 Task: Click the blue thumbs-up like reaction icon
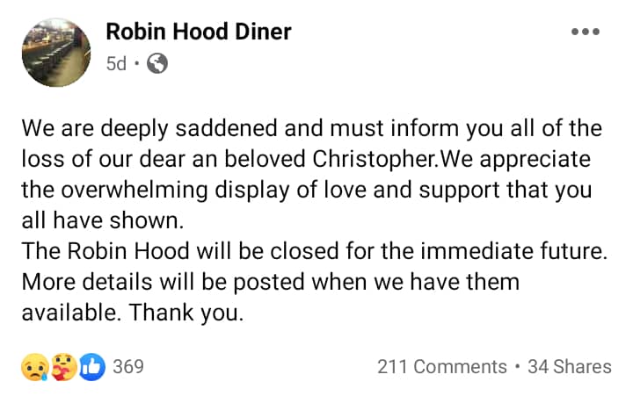pyautogui.click(x=92, y=367)
